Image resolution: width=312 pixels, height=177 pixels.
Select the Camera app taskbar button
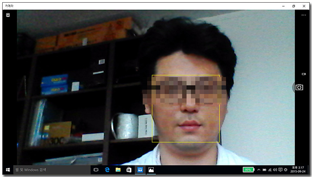tap(140, 170)
